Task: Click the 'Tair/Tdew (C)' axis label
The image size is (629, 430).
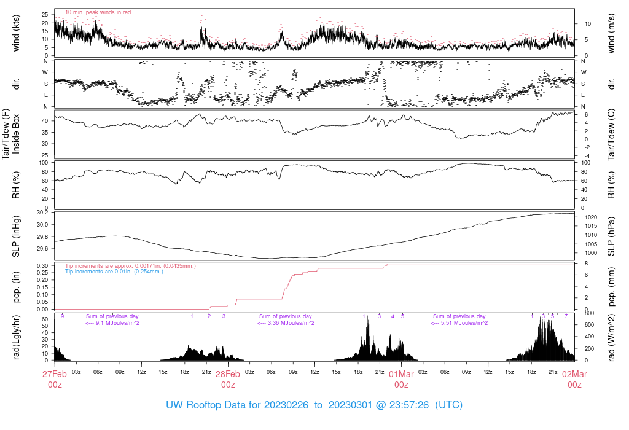Action: pos(611,135)
